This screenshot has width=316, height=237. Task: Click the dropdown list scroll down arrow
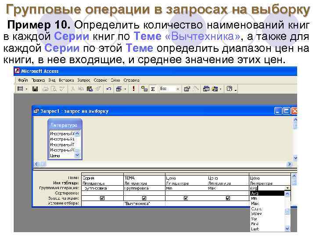(287, 229)
